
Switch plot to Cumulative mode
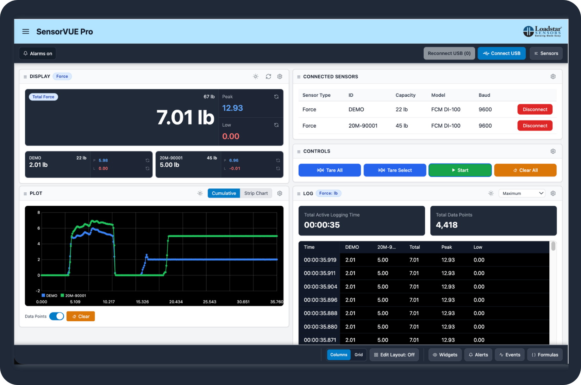click(x=224, y=193)
